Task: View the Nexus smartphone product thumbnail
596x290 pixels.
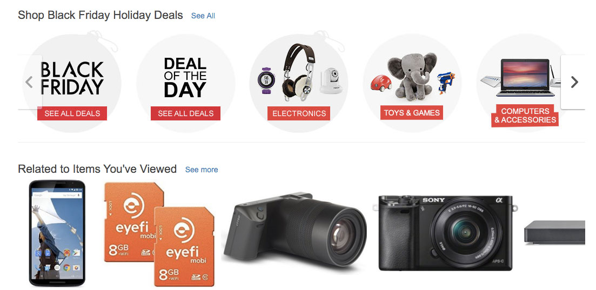Action: pyautogui.click(x=57, y=233)
